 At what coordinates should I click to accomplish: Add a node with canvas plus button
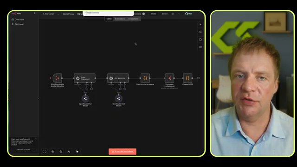pyautogui.click(x=200, y=25)
